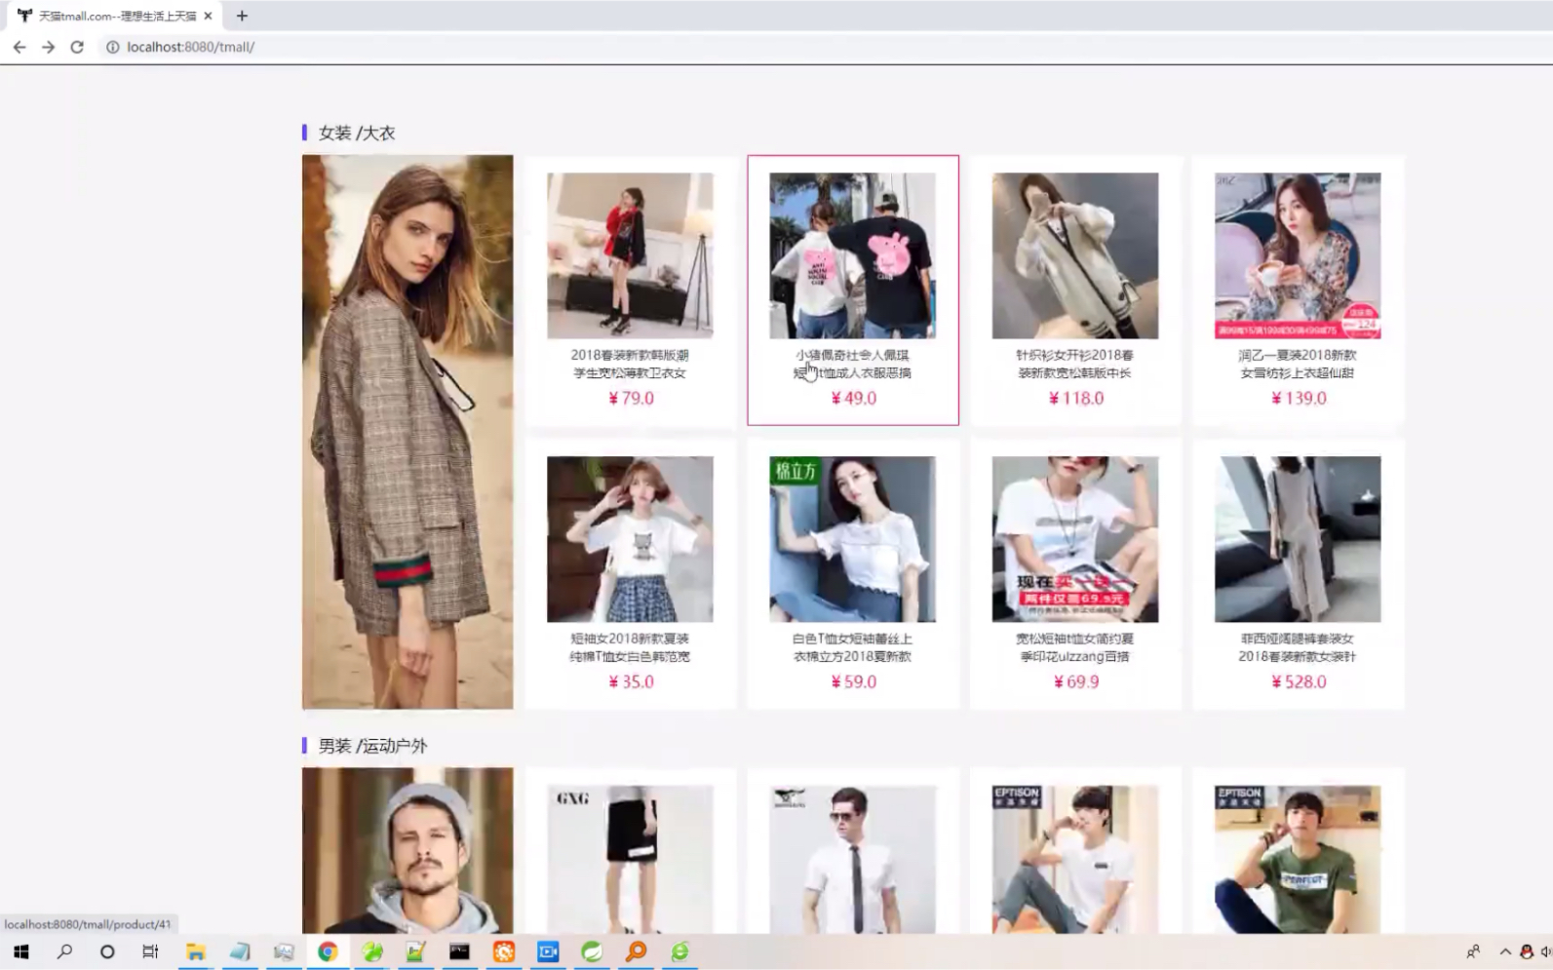Click the 宽松短袖t恤女简约夏 product title
The image size is (1553, 970).
click(x=1075, y=639)
